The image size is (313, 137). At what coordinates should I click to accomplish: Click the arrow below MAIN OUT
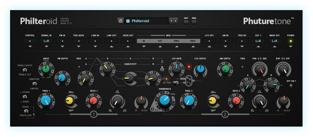click(275, 47)
